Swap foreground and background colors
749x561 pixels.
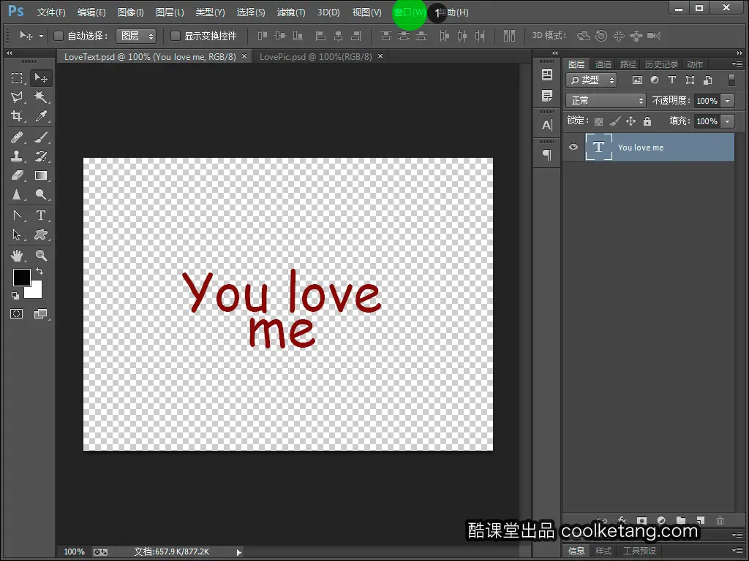[x=39, y=271]
